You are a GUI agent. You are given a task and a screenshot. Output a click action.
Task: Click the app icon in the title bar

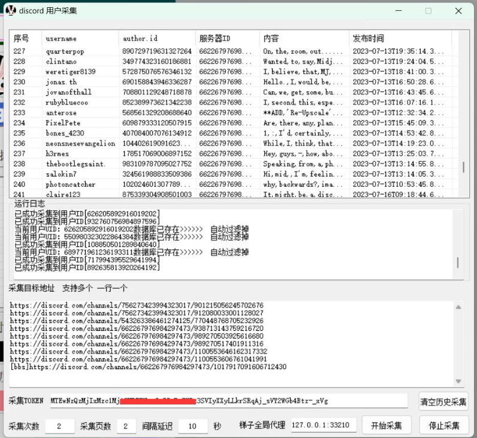pos(11,11)
